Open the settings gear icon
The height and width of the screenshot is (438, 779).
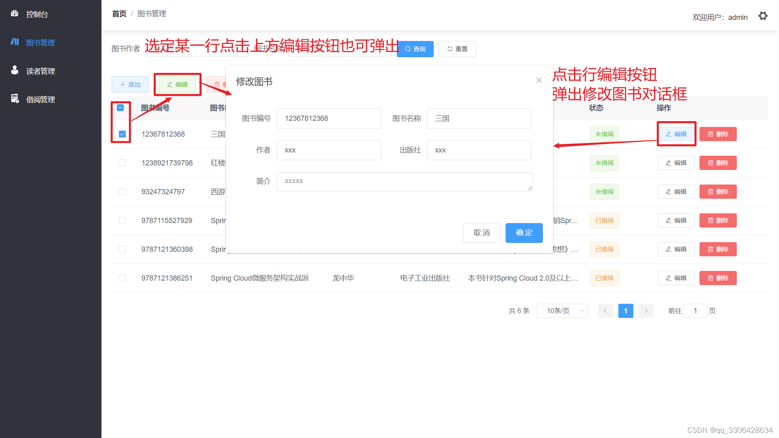(x=763, y=16)
